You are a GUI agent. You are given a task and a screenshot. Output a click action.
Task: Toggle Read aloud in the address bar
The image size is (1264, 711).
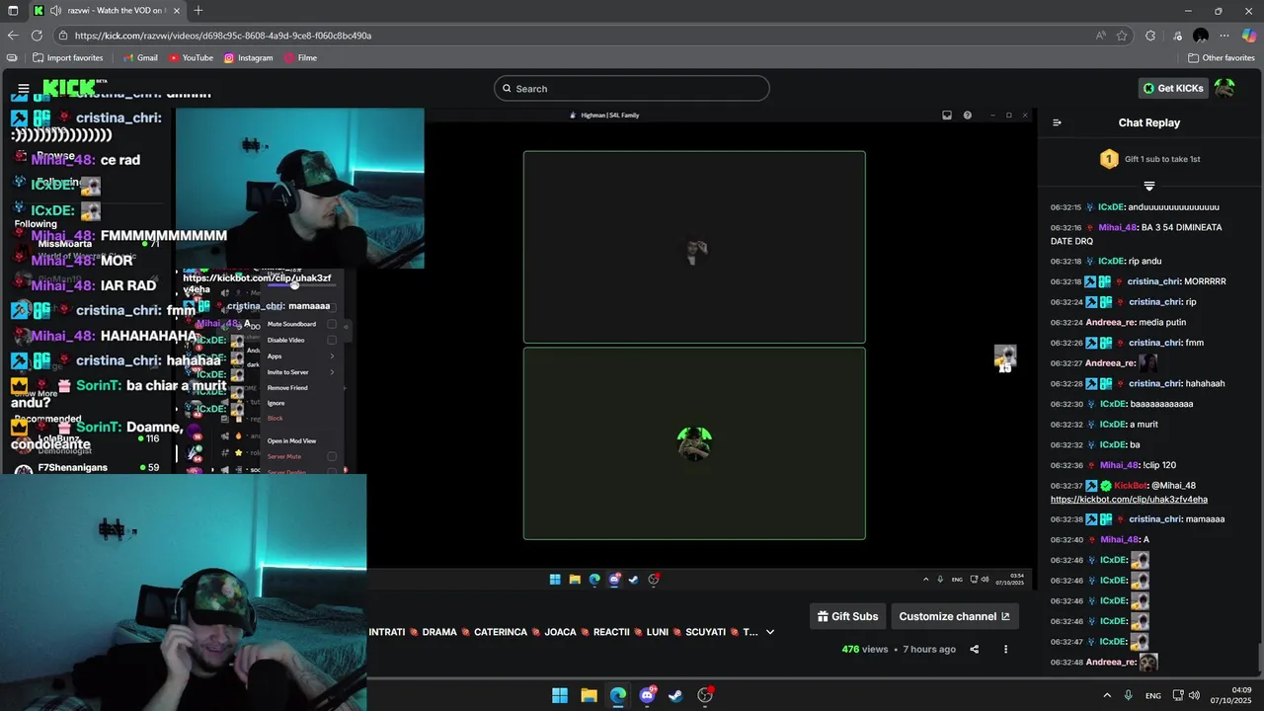[1100, 36]
